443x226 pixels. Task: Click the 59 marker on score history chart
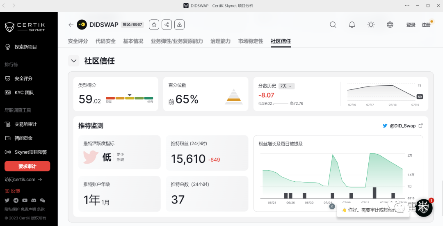tap(420, 97)
